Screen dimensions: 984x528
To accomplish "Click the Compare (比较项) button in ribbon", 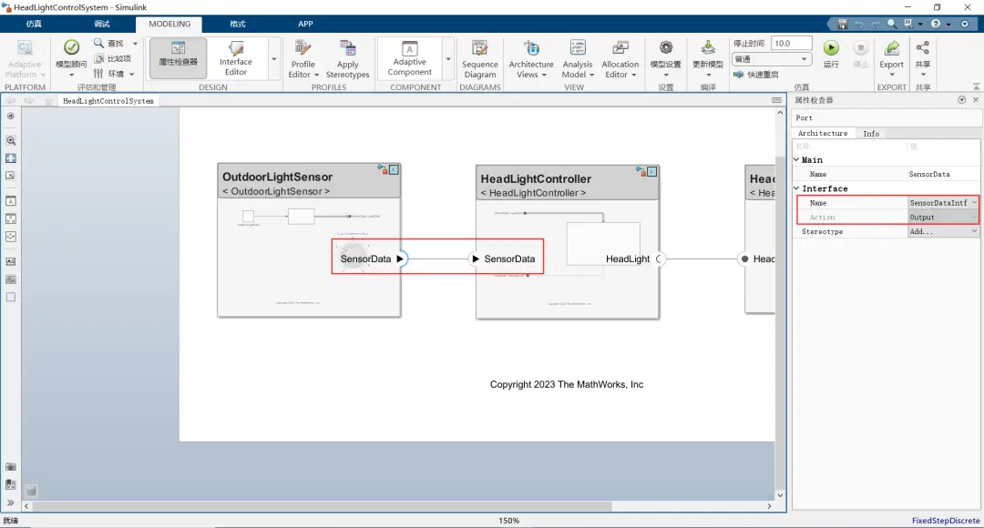I will 112,58.
